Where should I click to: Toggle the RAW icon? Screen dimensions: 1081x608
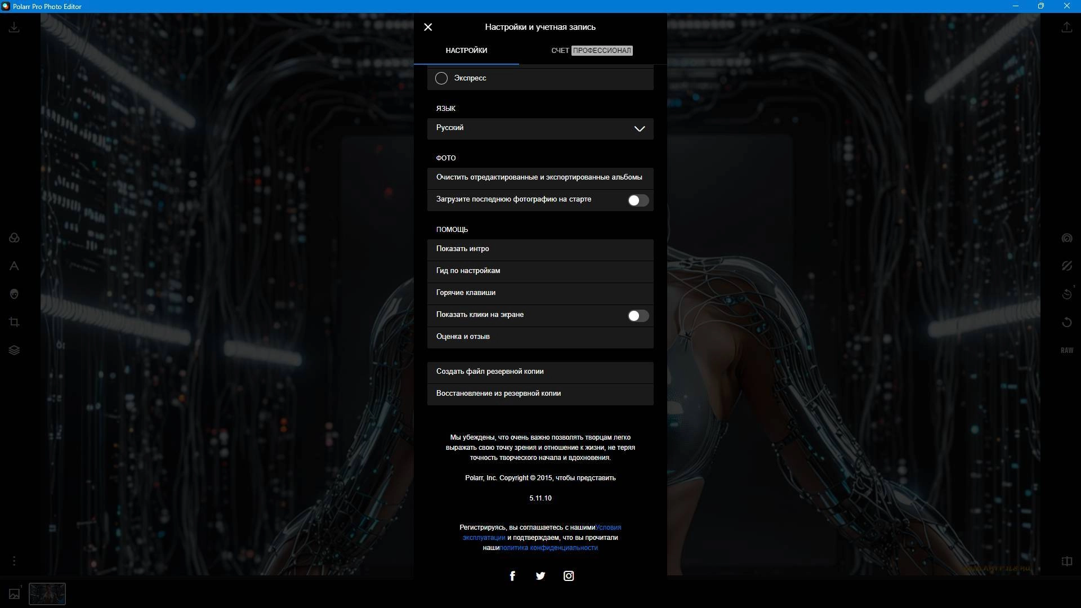(1067, 350)
